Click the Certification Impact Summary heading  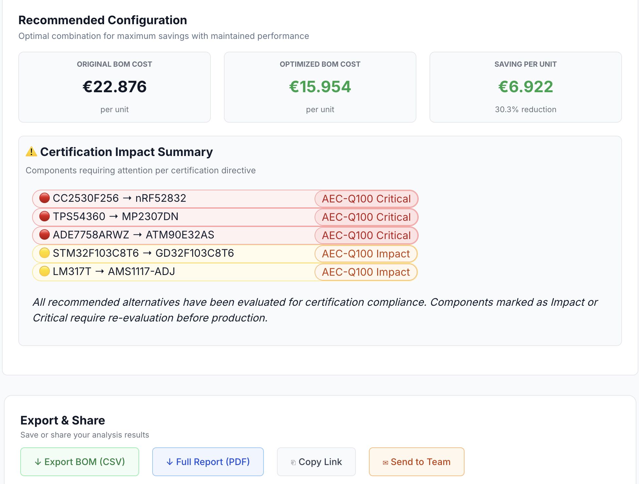126,152
